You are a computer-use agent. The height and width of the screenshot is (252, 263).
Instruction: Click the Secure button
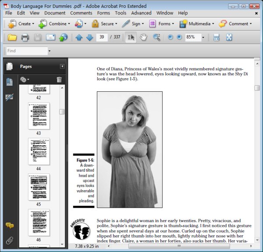tap(104, 24)
